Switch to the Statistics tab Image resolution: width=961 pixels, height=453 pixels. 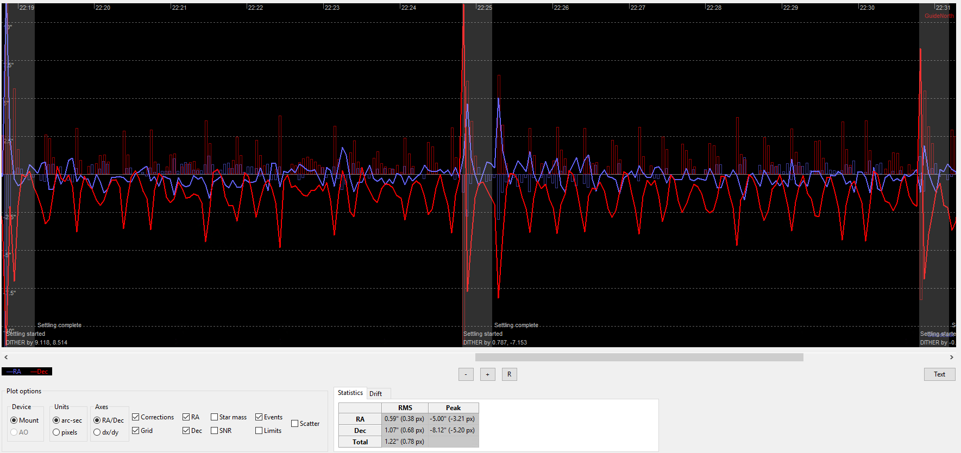pos(350,393)
